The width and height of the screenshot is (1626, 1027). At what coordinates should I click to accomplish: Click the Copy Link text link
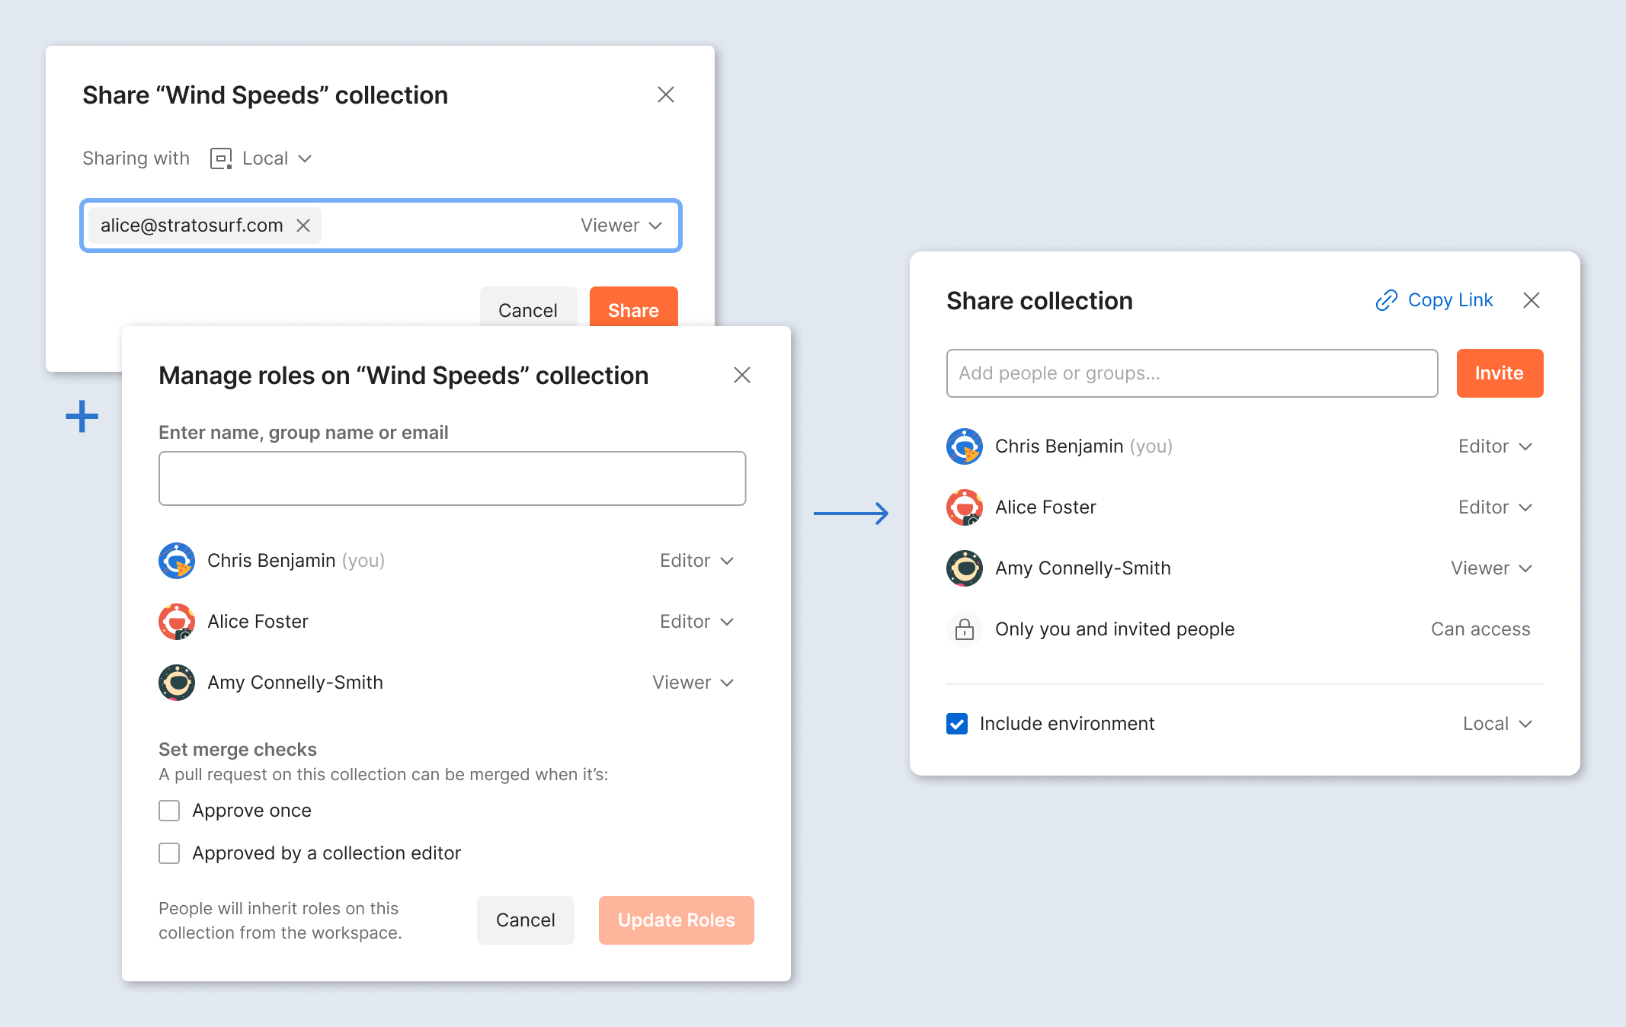[1450, 300]
